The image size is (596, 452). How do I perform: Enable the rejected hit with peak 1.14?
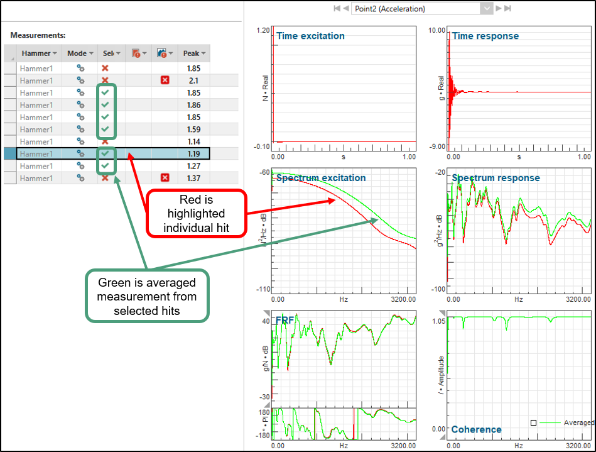click(x=106, y=142)
